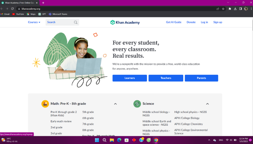Go back with the browser back arrow
This screenshot has height=144, width=253.
pos(2,9)
